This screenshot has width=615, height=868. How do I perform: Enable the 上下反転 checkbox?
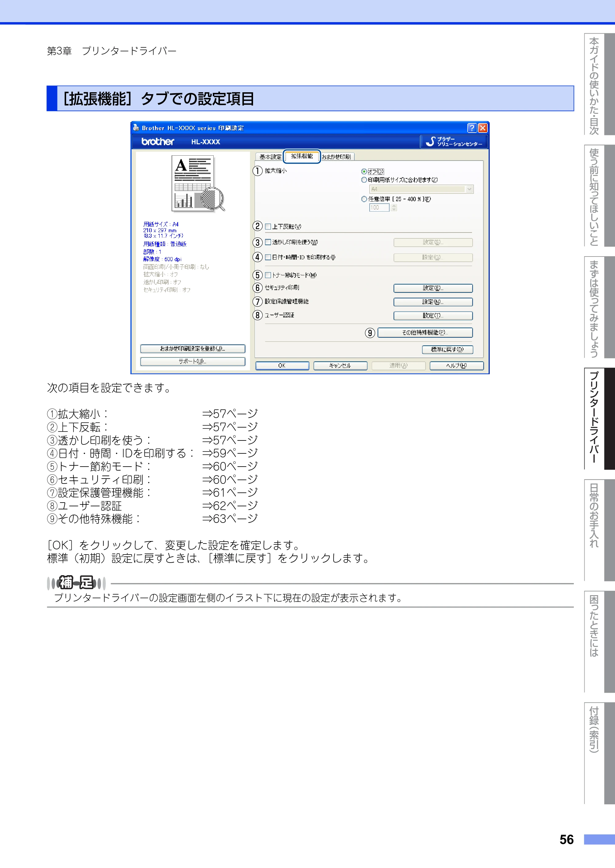268,226
